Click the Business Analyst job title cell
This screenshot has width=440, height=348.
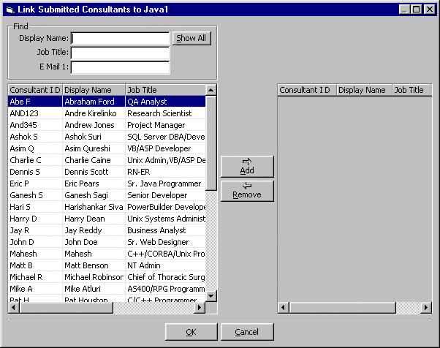[x=165, y=230]
